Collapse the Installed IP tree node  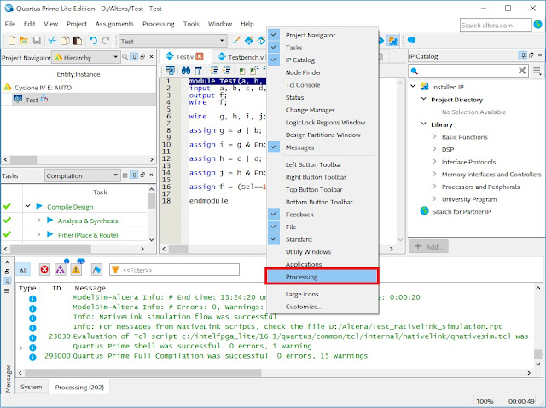click(413, 86)
